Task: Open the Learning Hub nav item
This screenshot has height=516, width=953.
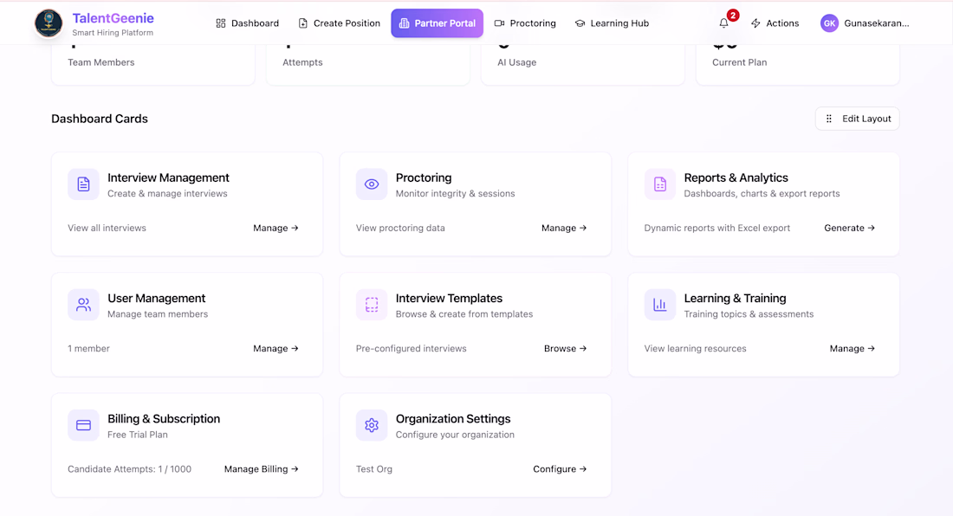Action: click(x=612, y=23)
